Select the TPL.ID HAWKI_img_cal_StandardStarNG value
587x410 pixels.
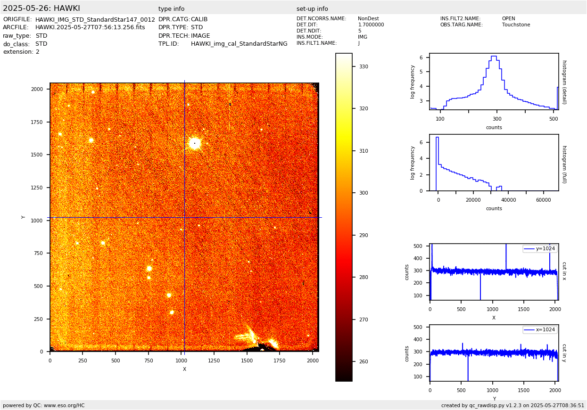point(239,44)
